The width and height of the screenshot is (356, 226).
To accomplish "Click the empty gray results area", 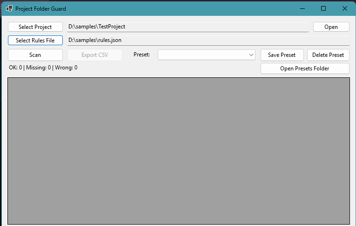I will [179, 151].
